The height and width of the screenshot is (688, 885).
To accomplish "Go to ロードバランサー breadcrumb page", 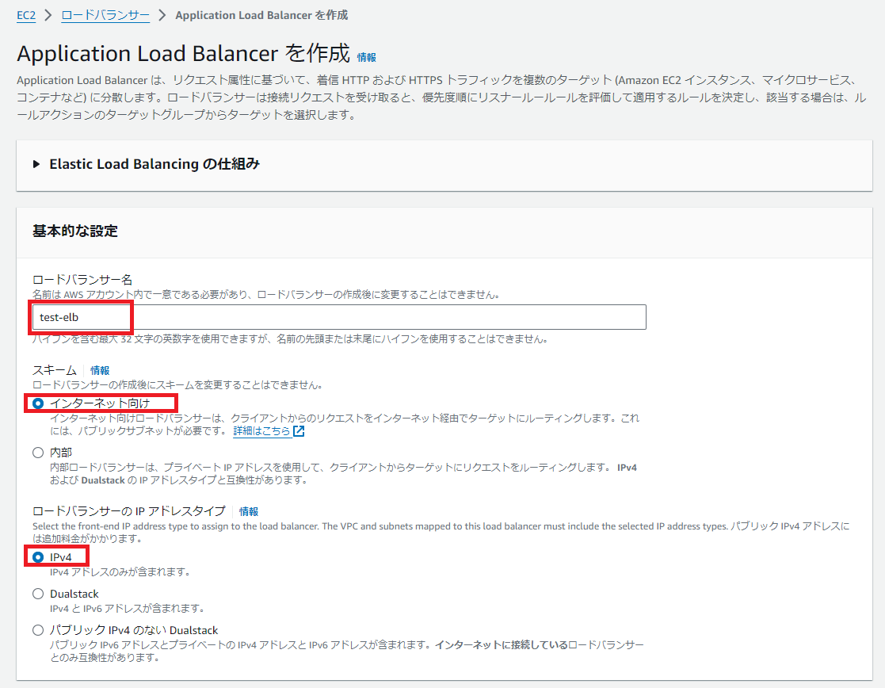I will (x=105, y=15).
